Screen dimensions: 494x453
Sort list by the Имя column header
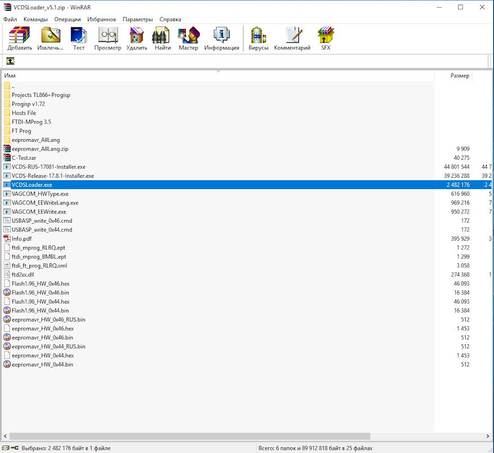coord(217,75)
